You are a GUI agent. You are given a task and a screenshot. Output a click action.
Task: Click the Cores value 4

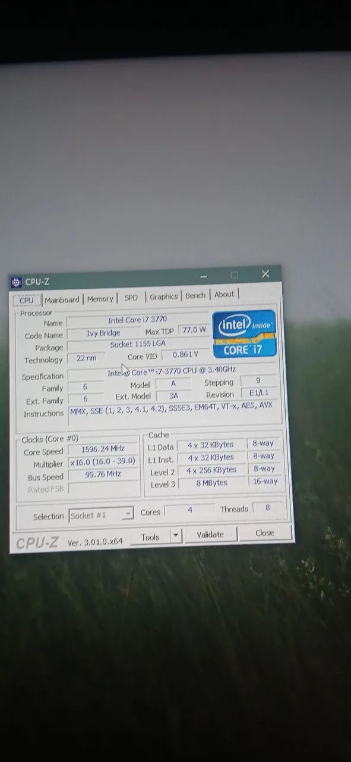point(189,511)
